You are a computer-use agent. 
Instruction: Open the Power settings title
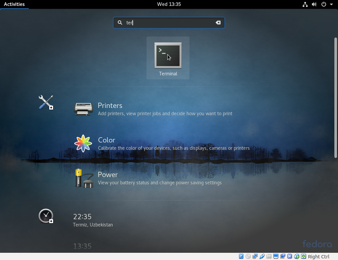(108, 175)
